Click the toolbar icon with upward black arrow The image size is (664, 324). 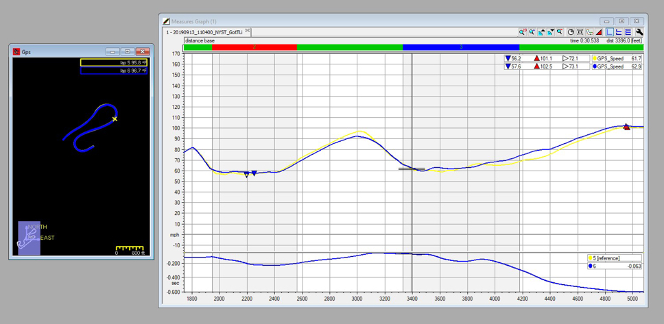point(542,32)
